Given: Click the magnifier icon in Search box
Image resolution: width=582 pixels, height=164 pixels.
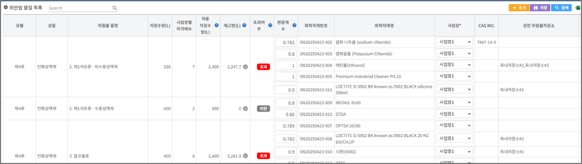Looking at the screenshot, I should coord(115,8).
